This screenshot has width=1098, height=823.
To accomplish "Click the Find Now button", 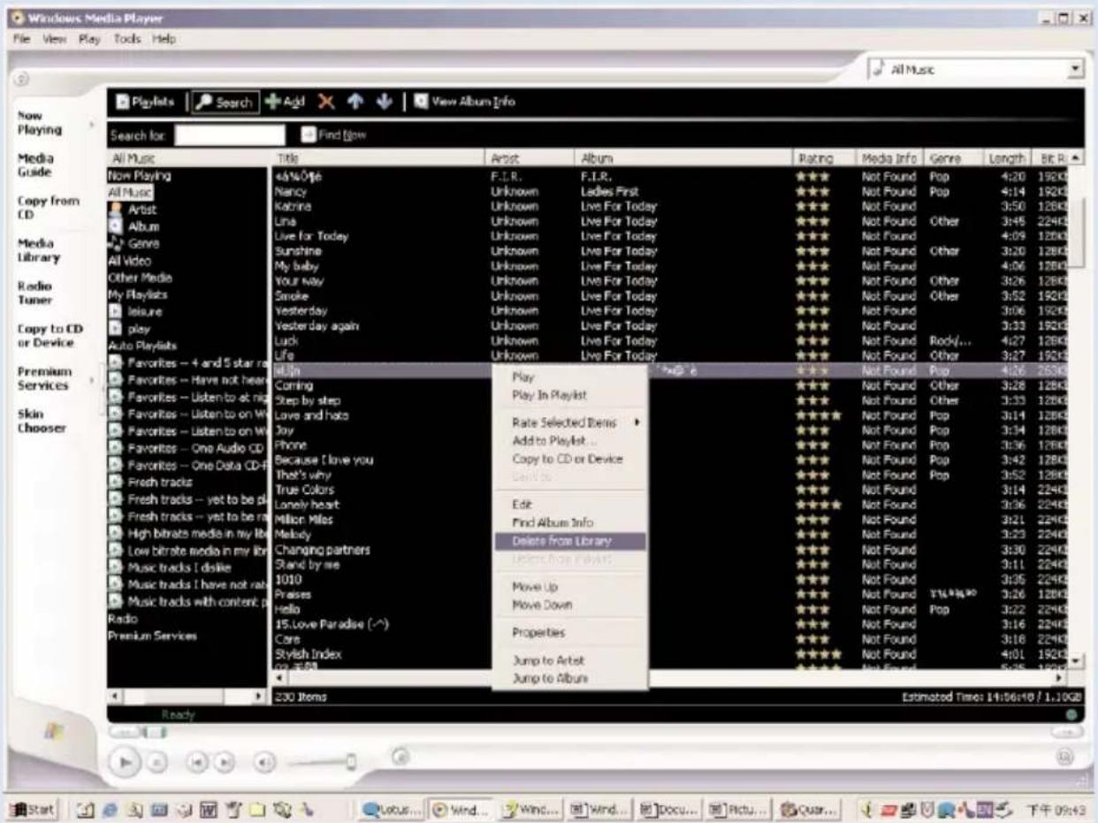I will tap(333, 135).
